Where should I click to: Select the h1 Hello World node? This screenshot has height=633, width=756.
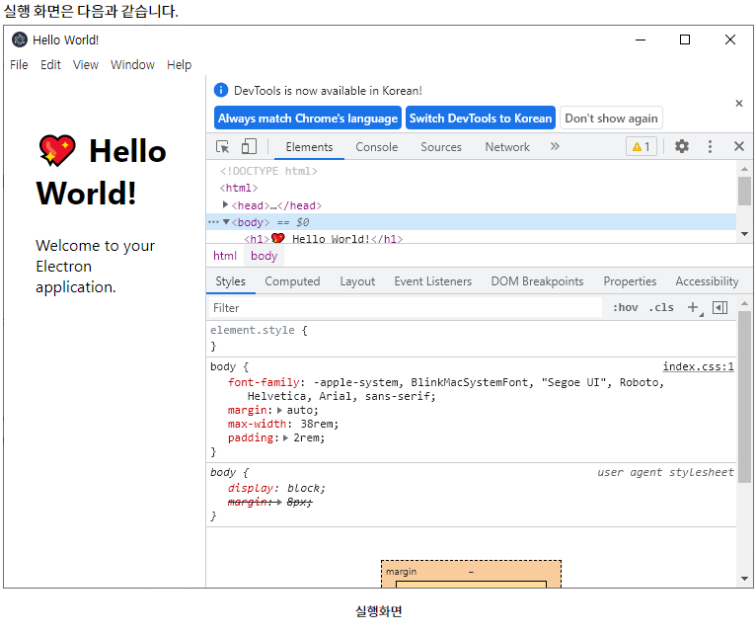pyautogui.click(x=323, y=238)
